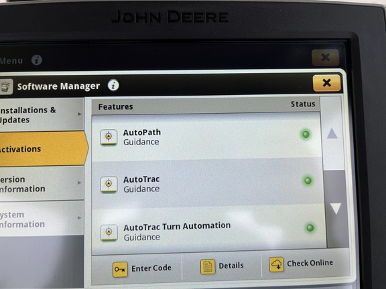Select the AutoPath feature name
This screenshot has width=386, height=289.
(142, 132)
